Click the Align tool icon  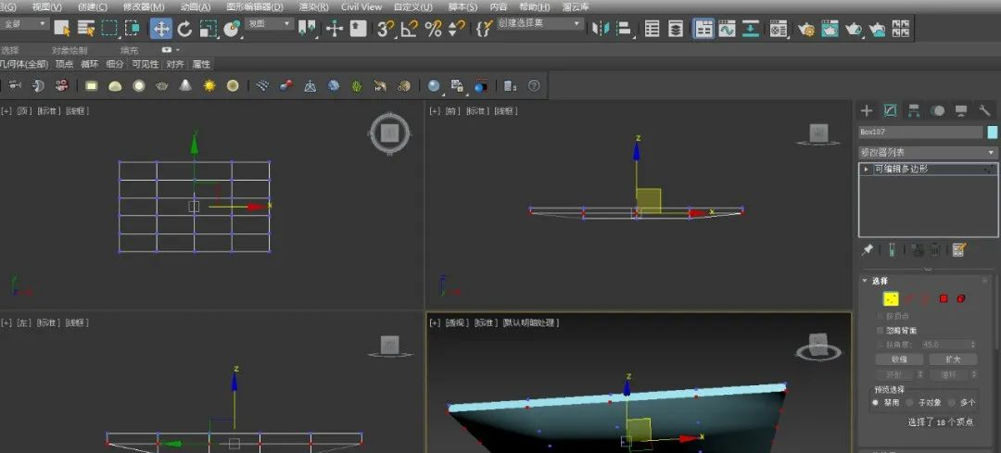[624, 28]
